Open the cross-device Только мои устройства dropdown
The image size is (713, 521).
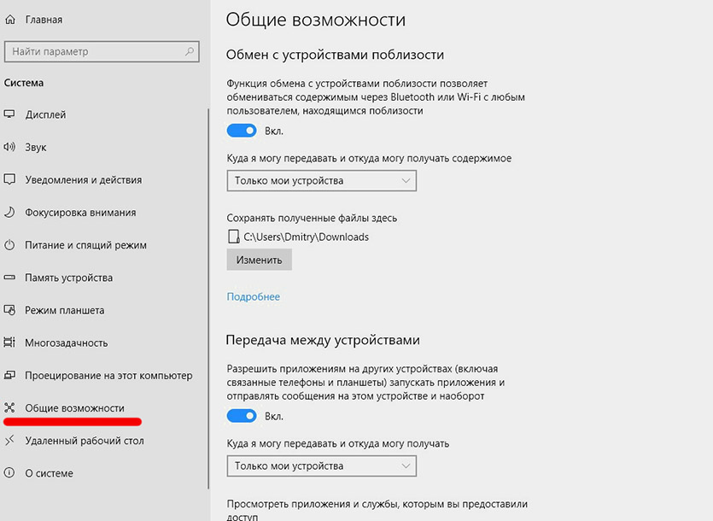[x=321, y=466]
